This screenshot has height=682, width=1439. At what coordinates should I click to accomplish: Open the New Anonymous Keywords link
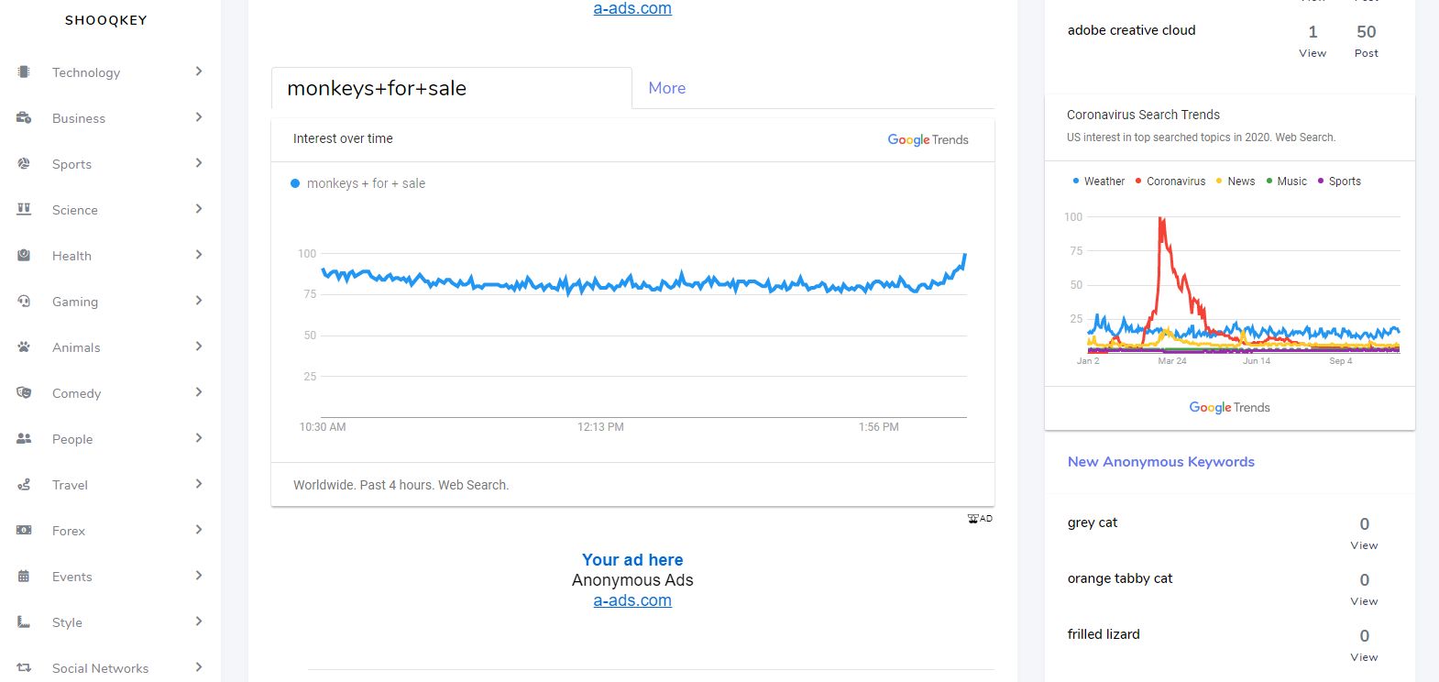click(x=1160, y=462)
